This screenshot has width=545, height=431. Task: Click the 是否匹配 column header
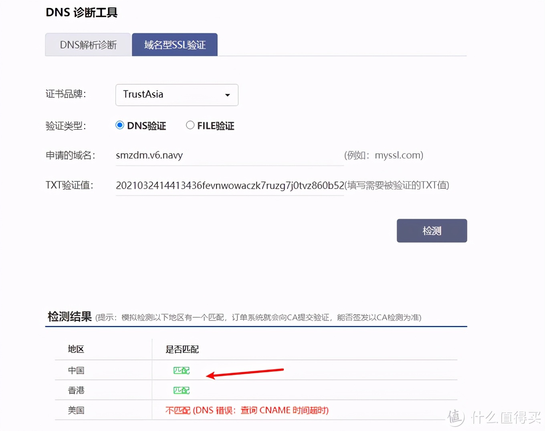182,349
